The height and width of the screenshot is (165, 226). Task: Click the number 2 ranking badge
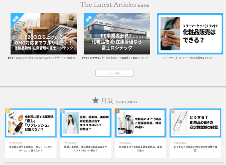point(63,111)
